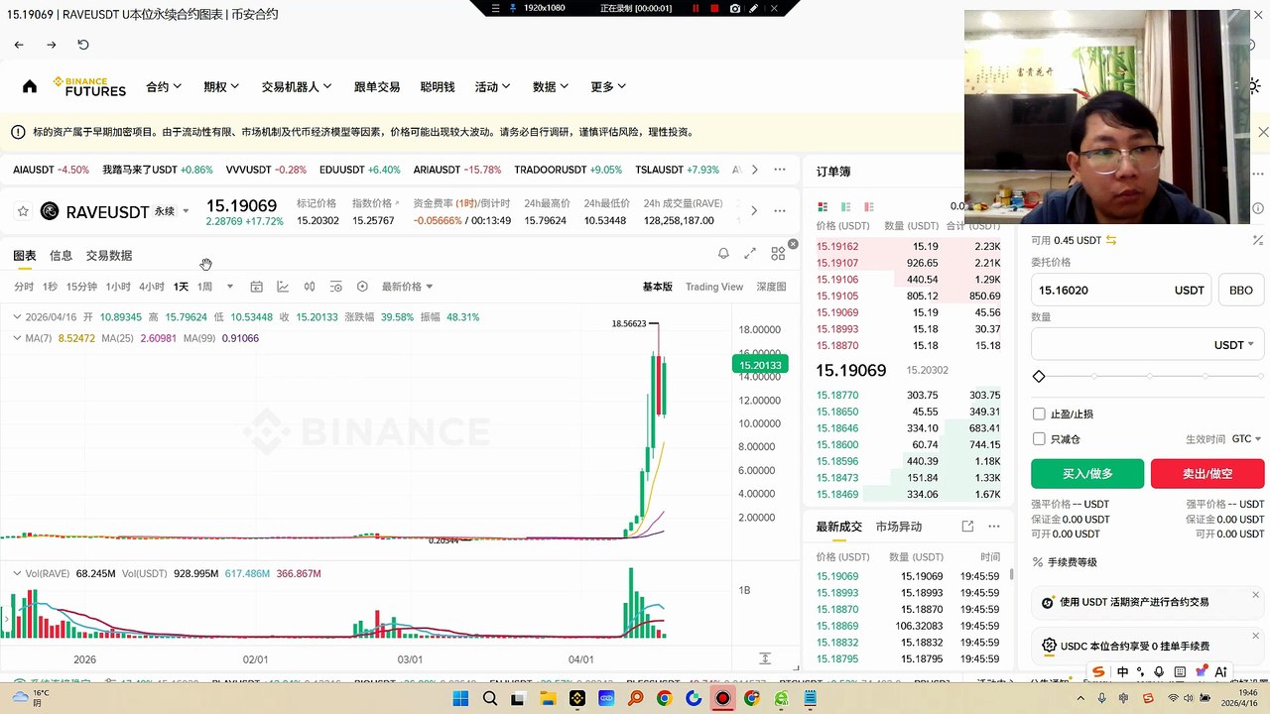The image size is (1270, 714).
Task: Open the RAVEUSDT pair selector dropdown
Action: click(x=186, y=211)
